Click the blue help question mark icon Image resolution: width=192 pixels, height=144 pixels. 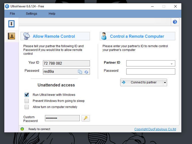click(175, 22)
